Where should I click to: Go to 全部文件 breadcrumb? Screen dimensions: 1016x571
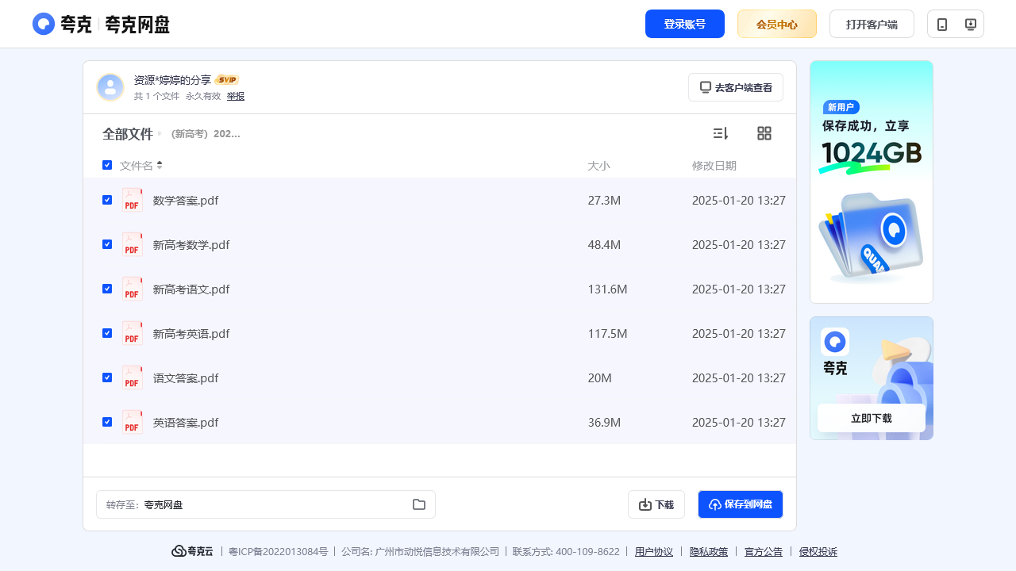tap(128, 134)
